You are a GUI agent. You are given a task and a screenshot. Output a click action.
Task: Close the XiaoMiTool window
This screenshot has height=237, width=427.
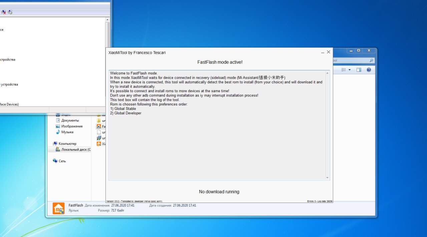[x=329, y=52]
